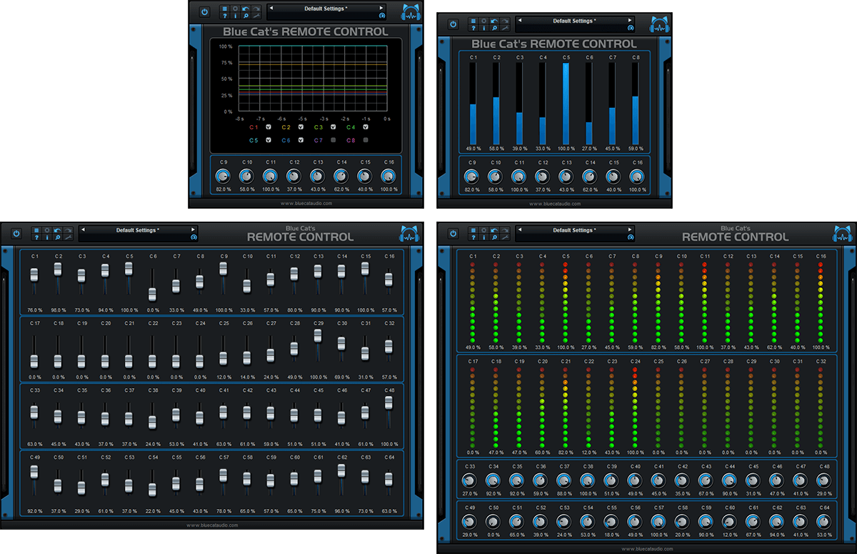The image size is (857, 554).
Task: Toggle the power button on the curve window
Action: click(x=204, y=11)
